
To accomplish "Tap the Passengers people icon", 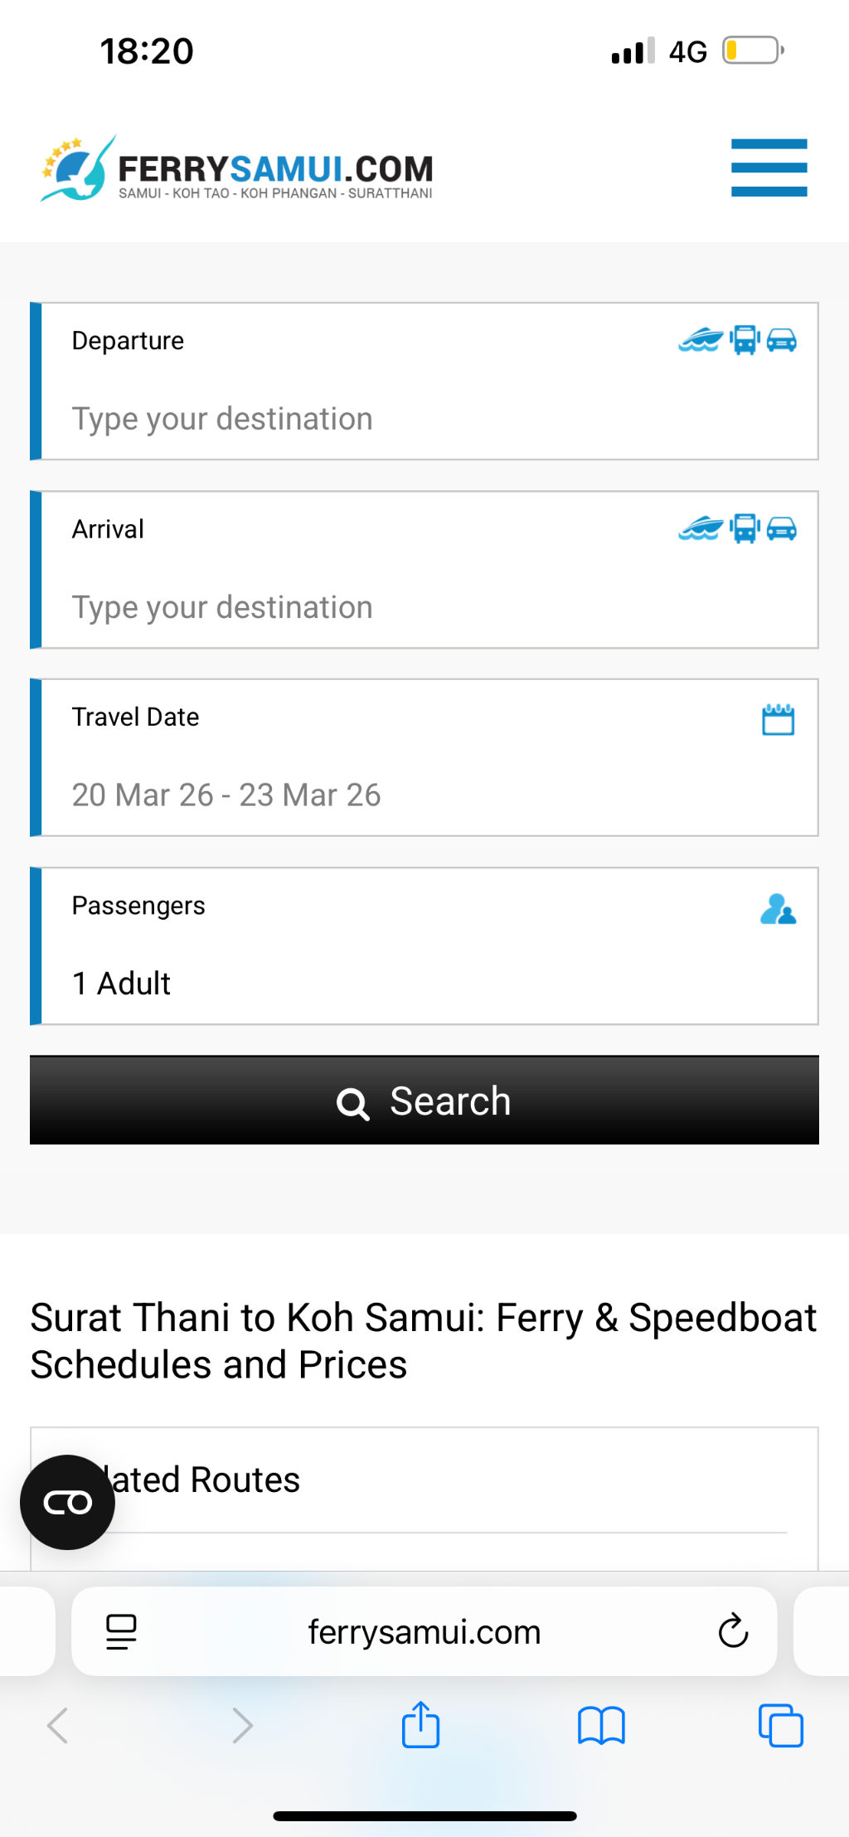I will point(778,909).
